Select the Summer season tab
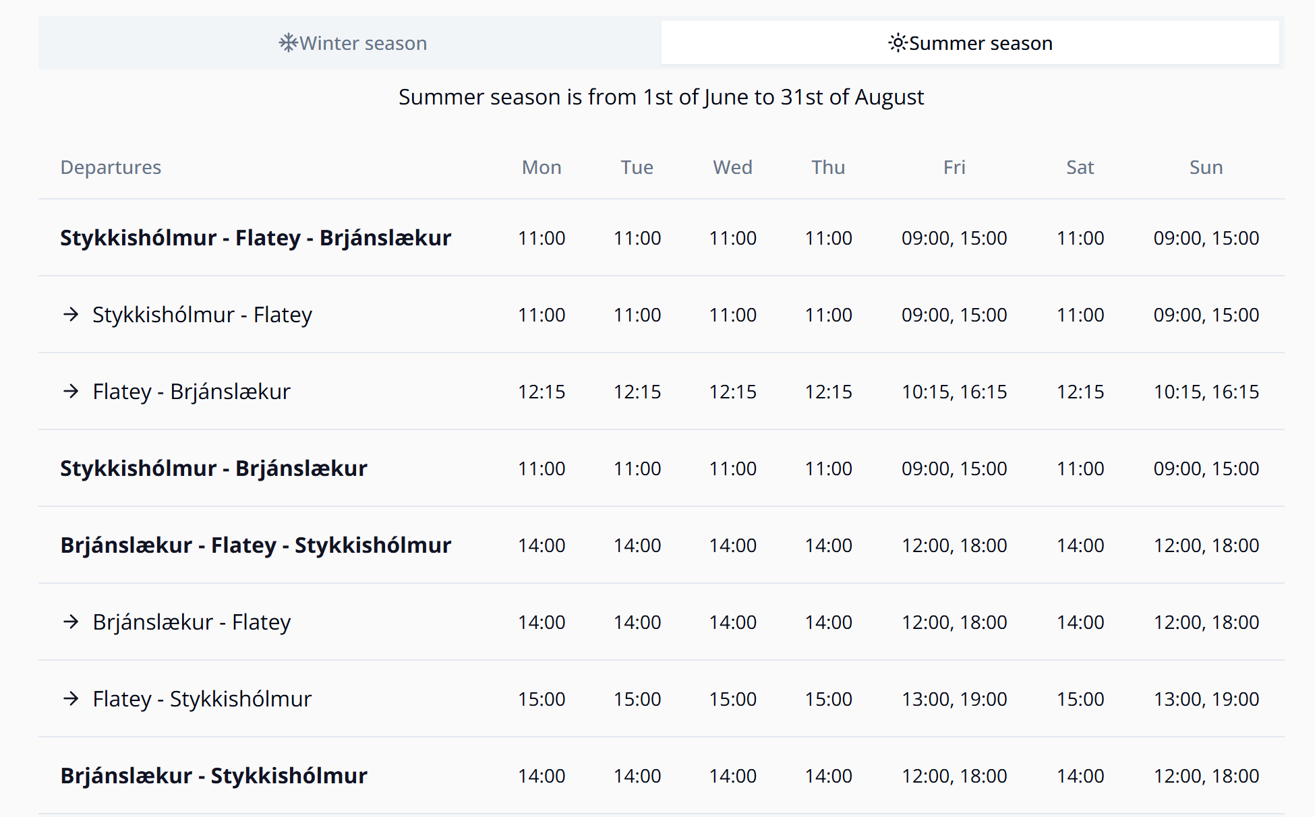This screenshot has width=1315, height=817. (970, 43)
